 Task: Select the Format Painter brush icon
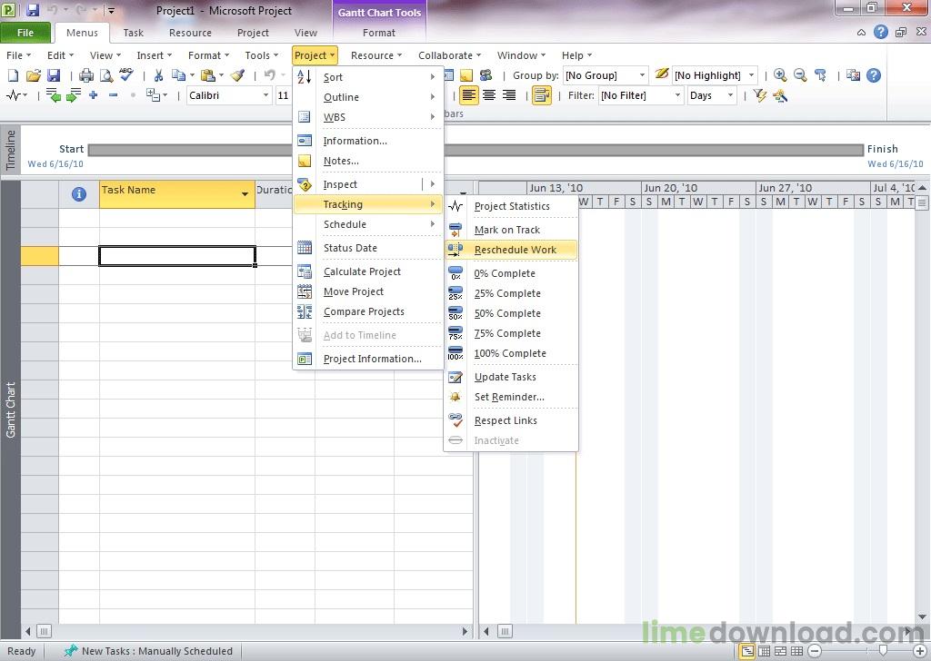pos(237,75)
